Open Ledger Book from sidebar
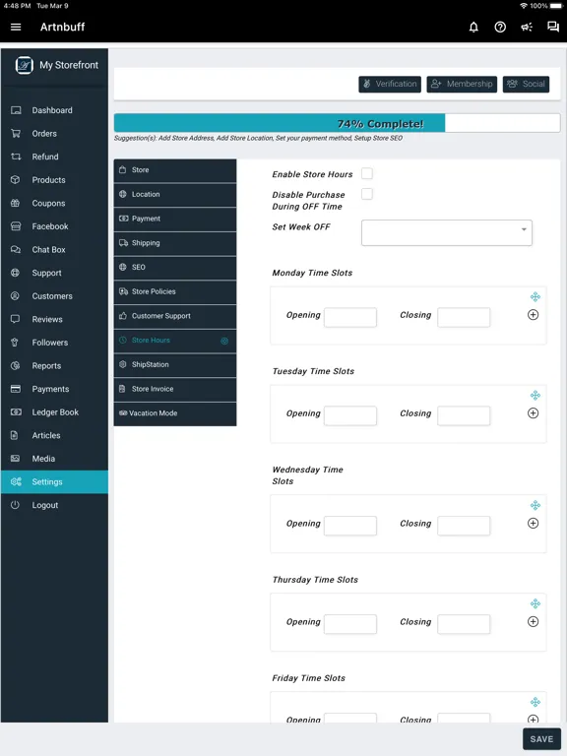 (x=54, y=412)
